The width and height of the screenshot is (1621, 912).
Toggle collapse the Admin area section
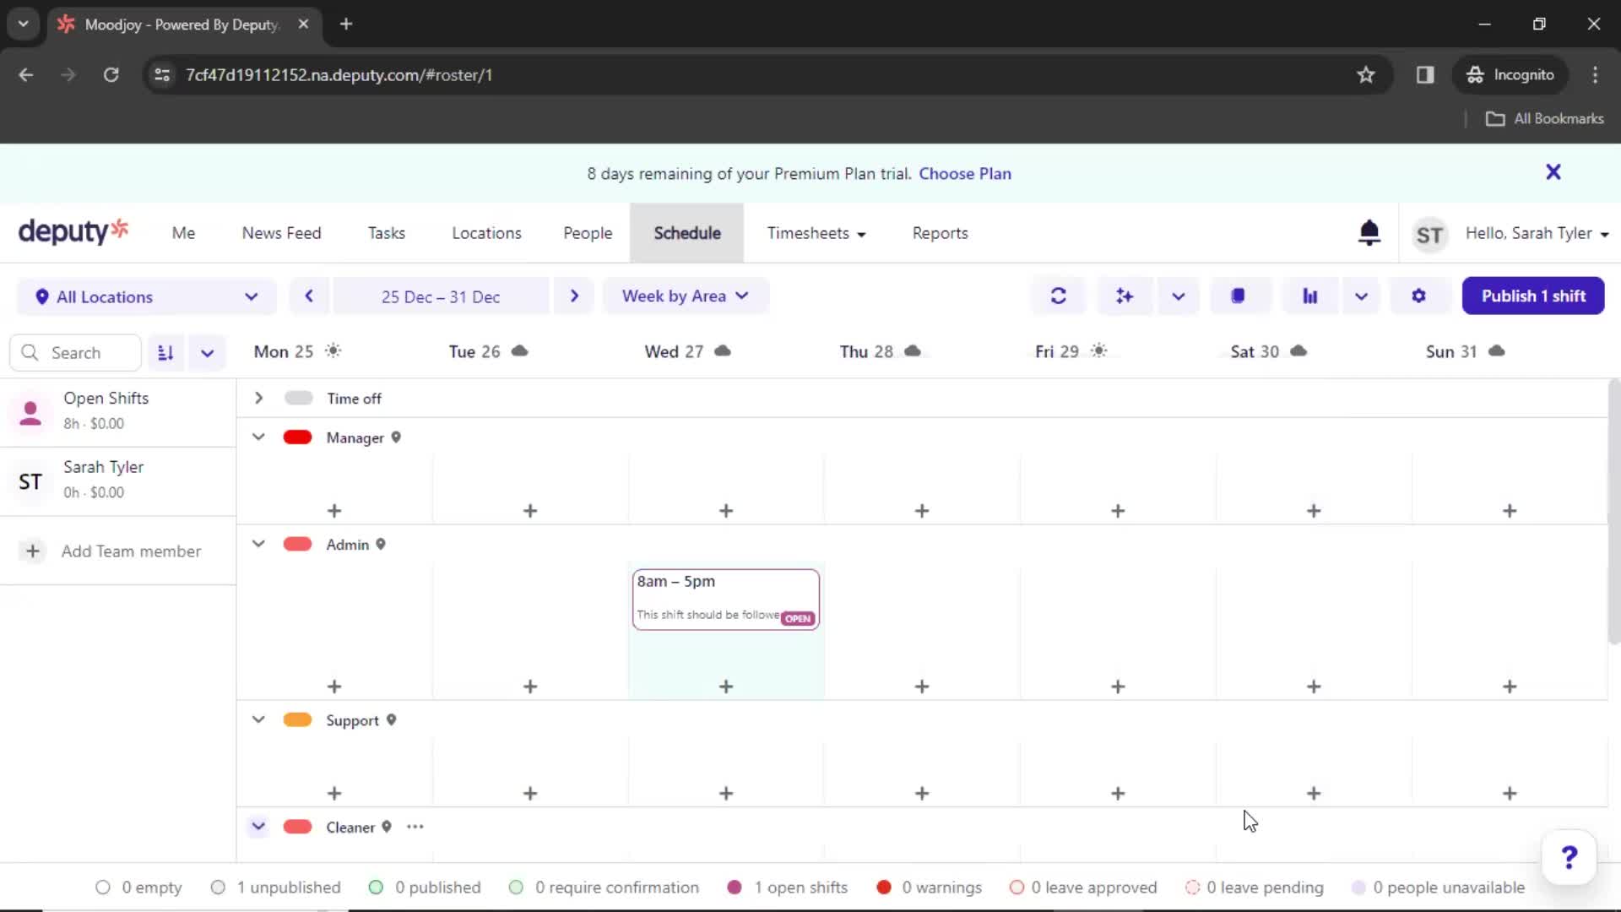click(258, 545)
